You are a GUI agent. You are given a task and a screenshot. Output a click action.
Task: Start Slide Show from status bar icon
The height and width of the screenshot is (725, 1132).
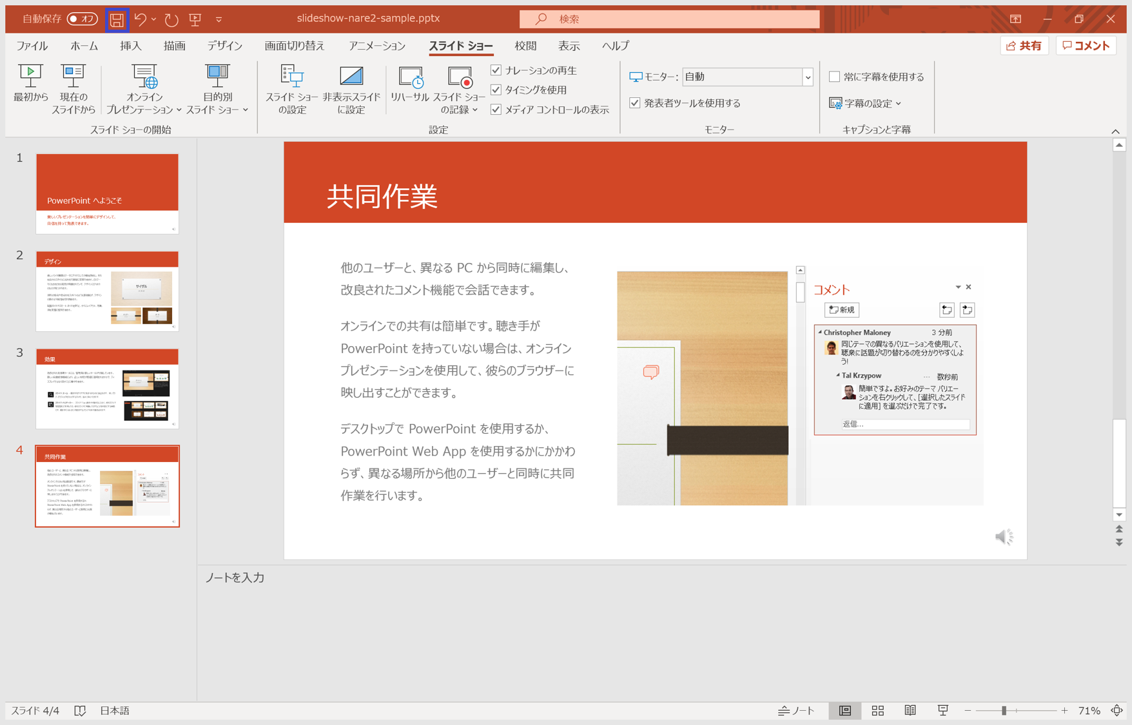tap(943, 710)
